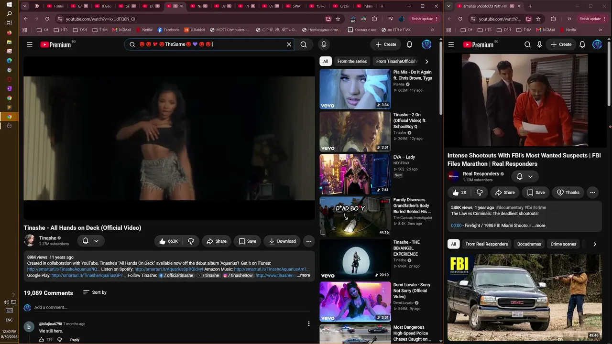Open more actions menu for Tinashe video

pos(309,241)
